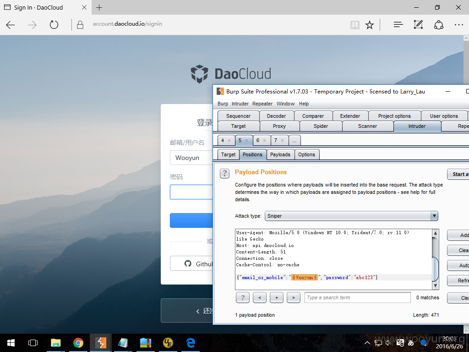Image resolution: width=469 pixels, height=352 pixels.
Task: Open Edge Hub menu icon
Action: point(398,25)
